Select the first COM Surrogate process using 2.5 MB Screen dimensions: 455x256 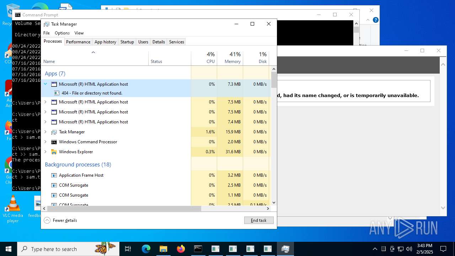click(156, 185)
